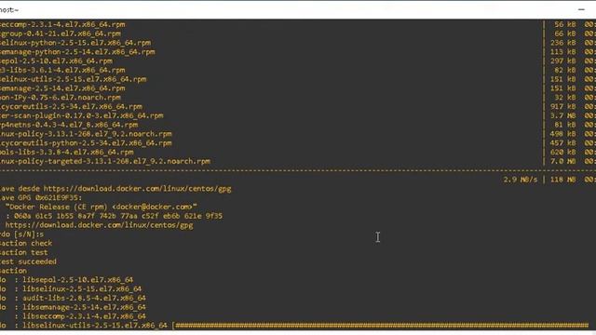Click the window title text ending in 'host:~'
Screen dimensions: 596x335
[9, 10]
